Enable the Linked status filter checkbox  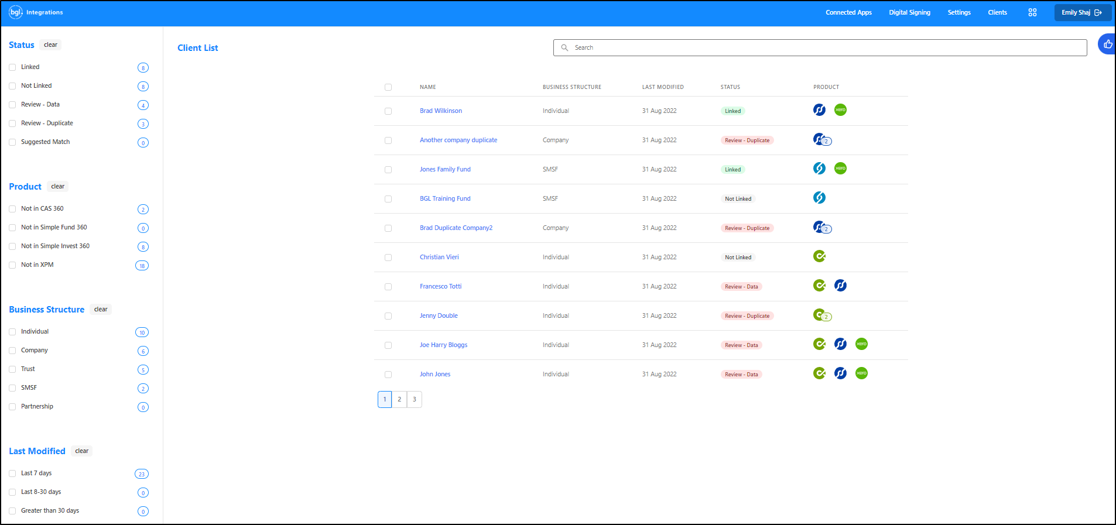click(12, 67)
